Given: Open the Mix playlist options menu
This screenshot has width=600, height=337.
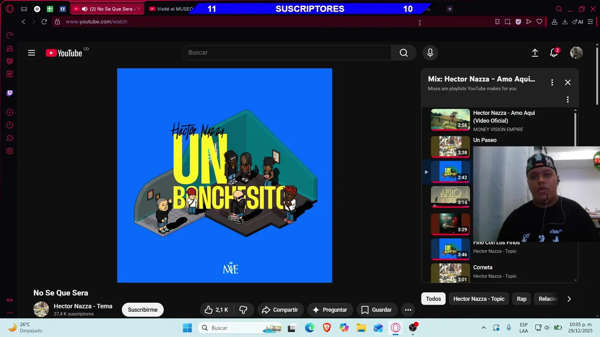Looking at the screenshot, I should 552,82.
